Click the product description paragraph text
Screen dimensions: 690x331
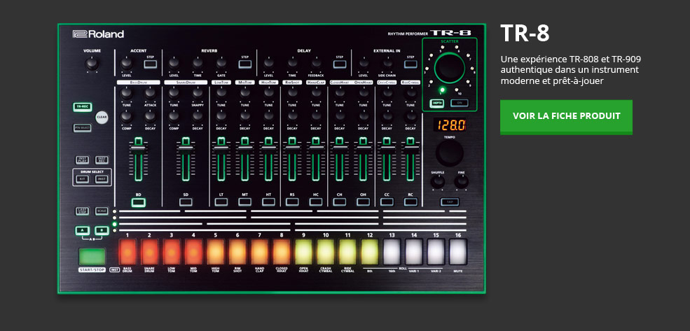coord(571,70)
